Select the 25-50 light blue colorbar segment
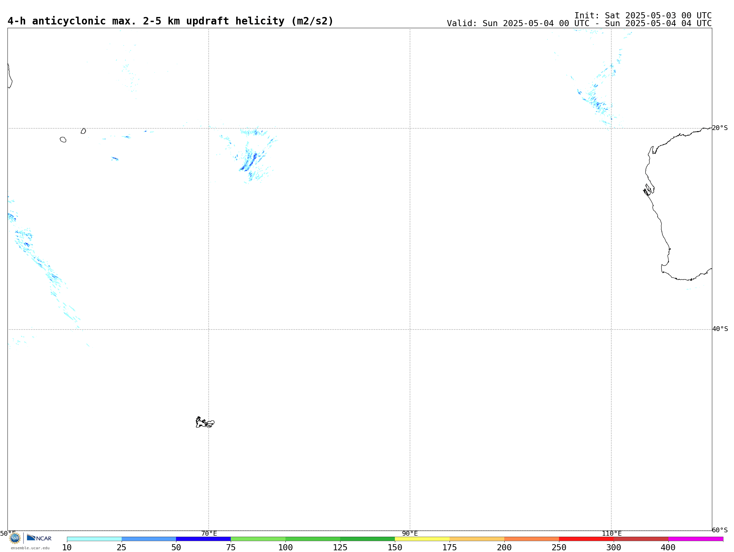Image resolution: width=734 pixels, height=552 pixels. (149, 539)
